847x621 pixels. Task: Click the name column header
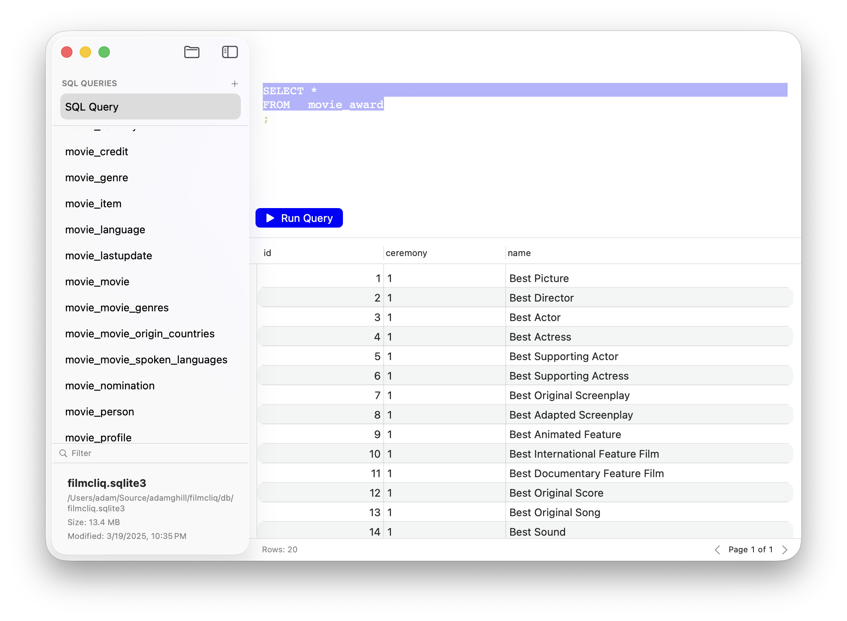(519, 253)
